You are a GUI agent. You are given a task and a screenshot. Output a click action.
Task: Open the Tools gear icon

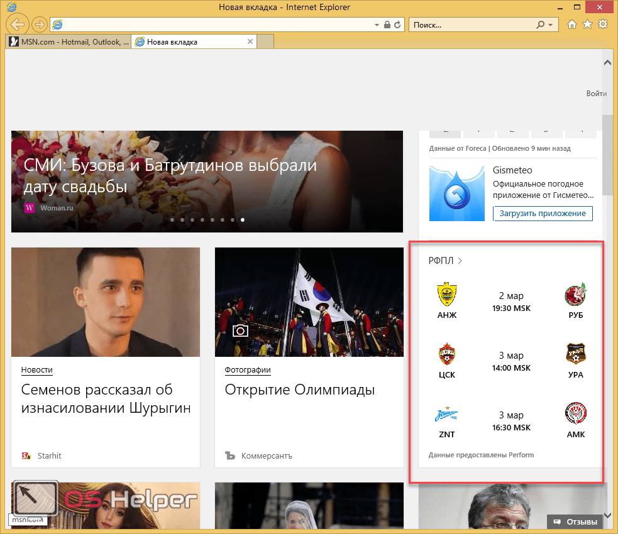coord(603,25)
